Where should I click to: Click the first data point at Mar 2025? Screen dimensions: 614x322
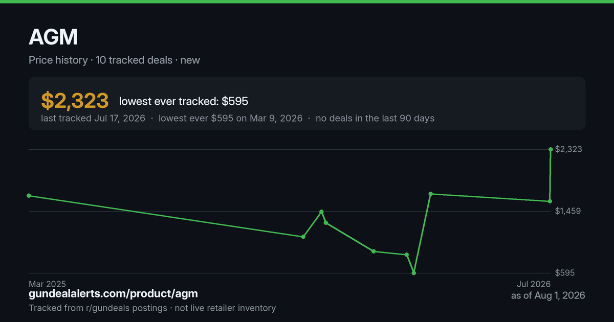click(29, 196)
